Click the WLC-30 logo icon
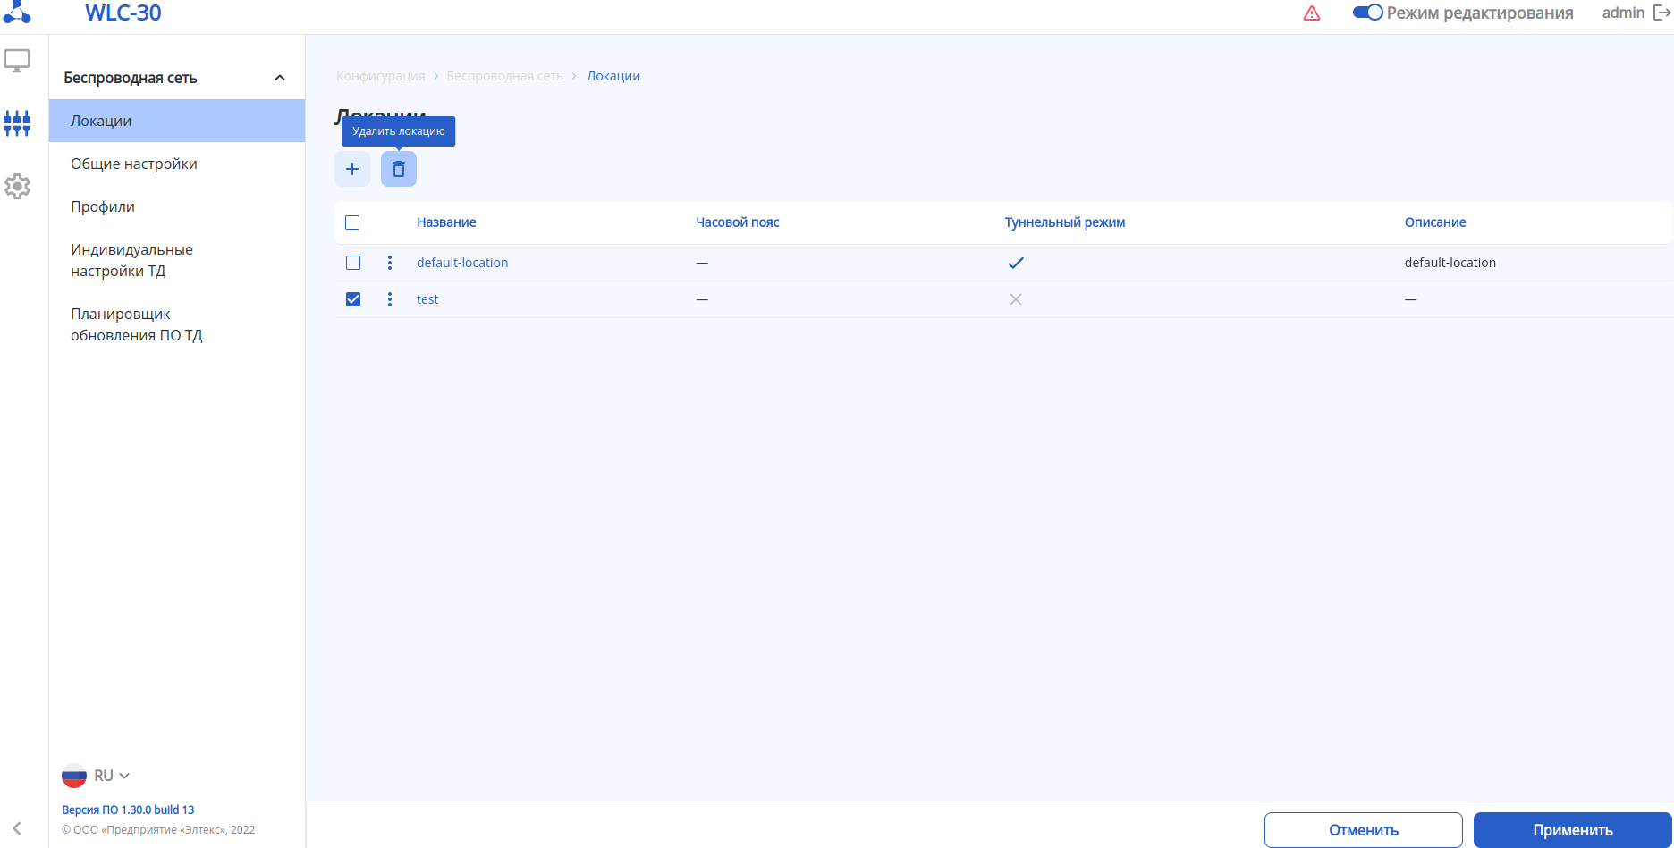This screenshot has width=1674, height=848. click(17, 13)
